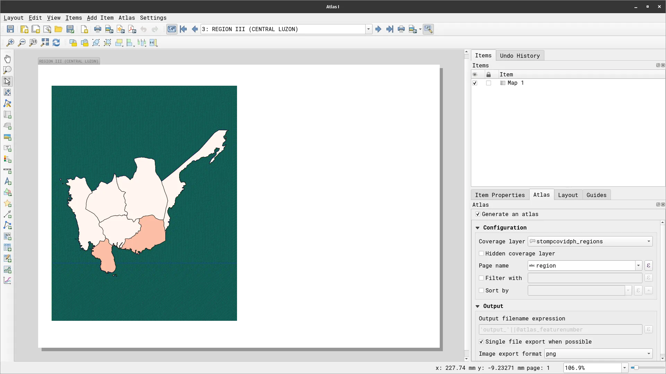Click the Refresh View icon
Screen dimensions: 666x374
point(56,43)
